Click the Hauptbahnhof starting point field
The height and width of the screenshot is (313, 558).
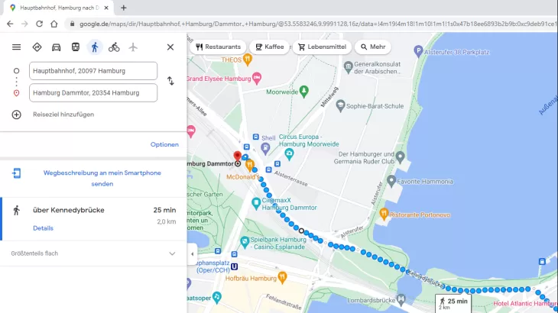[x=92, y=71]
